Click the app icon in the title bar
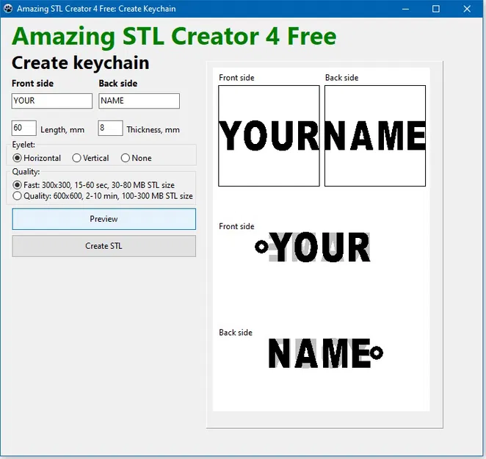This screenshot has height=459, width=486. (8, 8)
